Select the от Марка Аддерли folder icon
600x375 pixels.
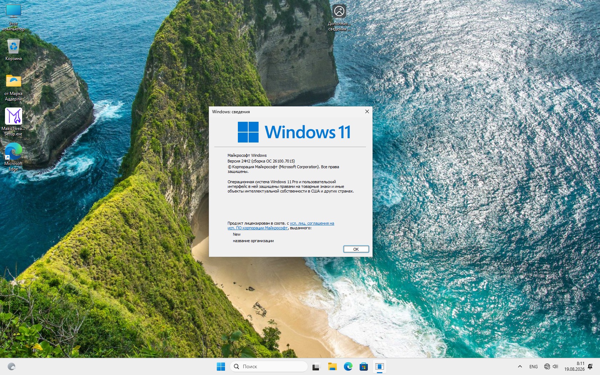coord(14,87)
